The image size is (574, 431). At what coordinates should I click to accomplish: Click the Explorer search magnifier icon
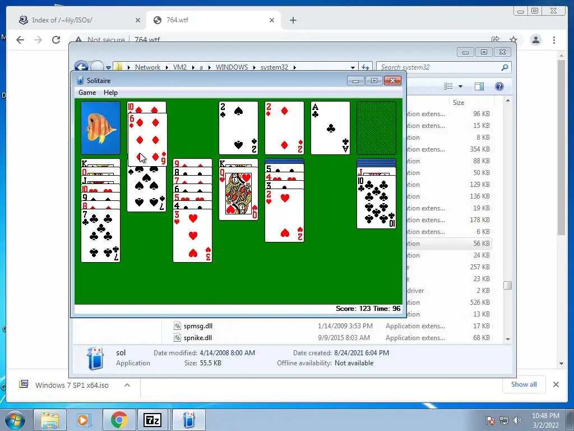coord(505,67)
